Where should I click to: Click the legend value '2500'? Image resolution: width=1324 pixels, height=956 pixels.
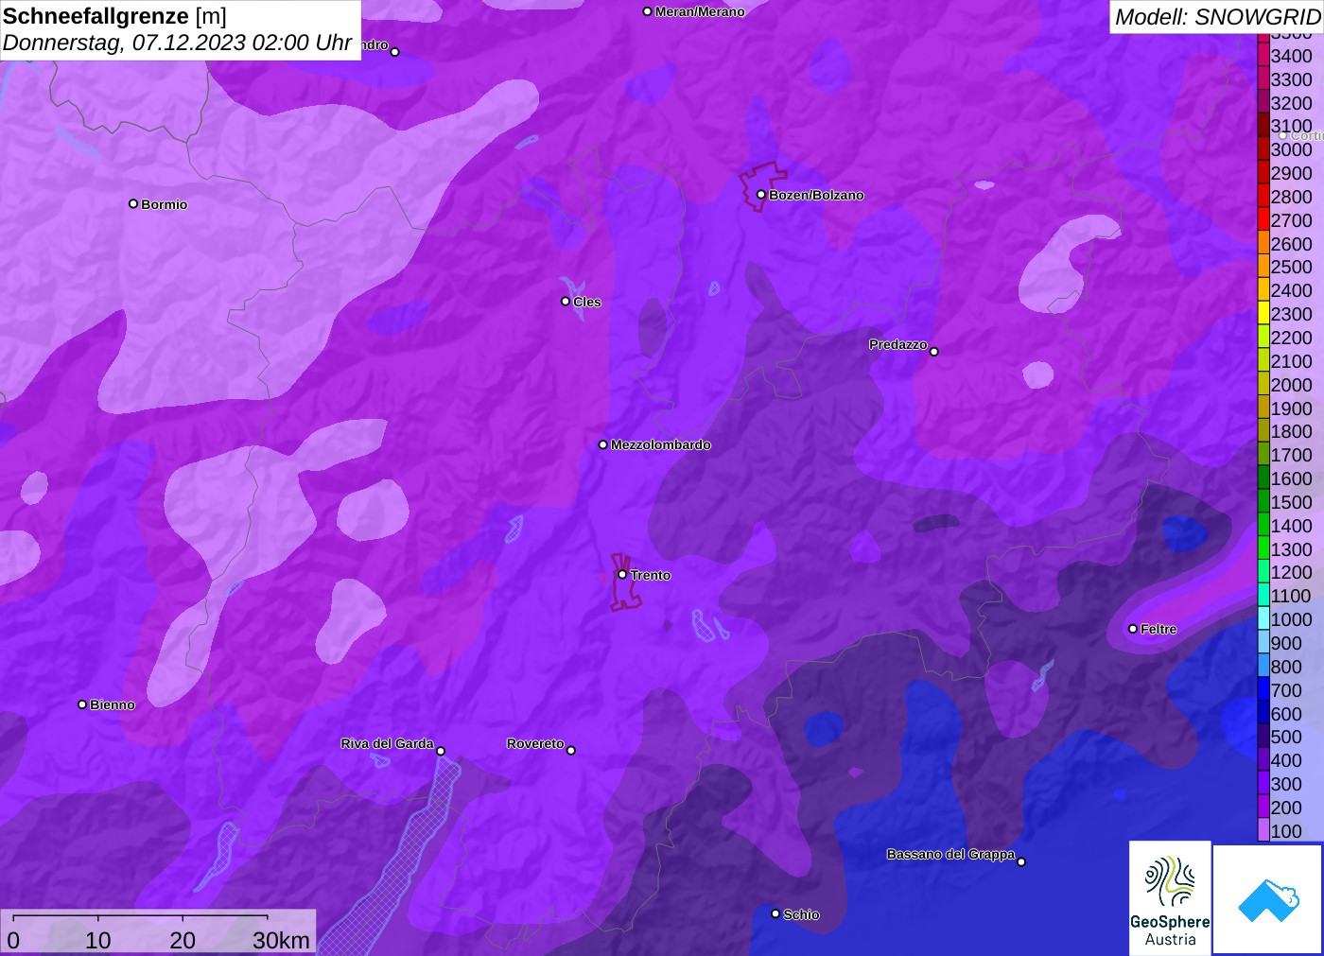click(x=1291, y=267)
